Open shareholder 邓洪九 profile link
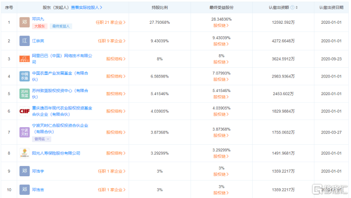 pos(38,19)
